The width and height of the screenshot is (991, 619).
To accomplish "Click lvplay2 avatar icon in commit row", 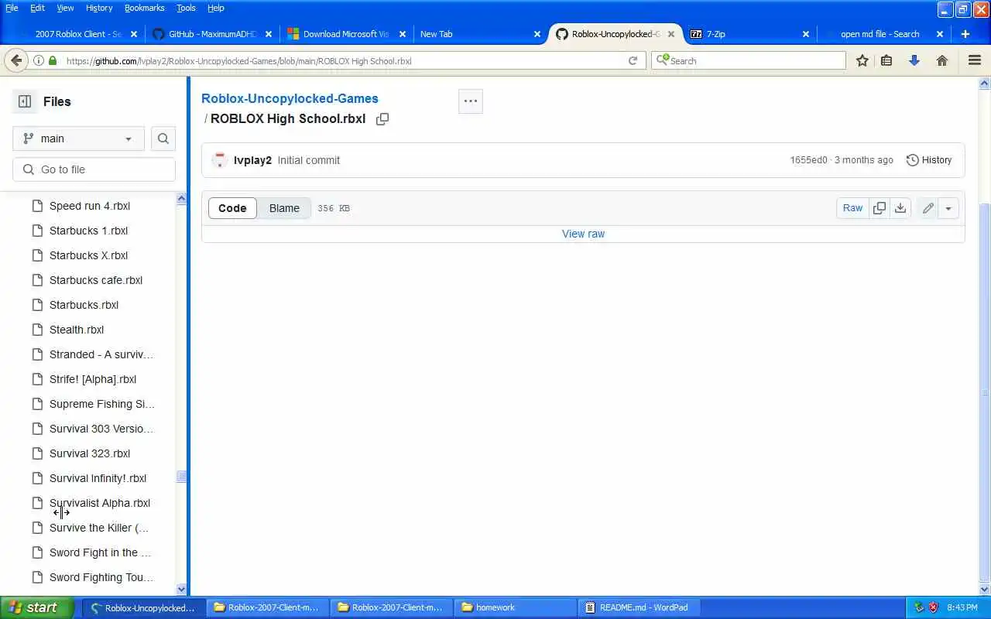I will coord(220,160).
